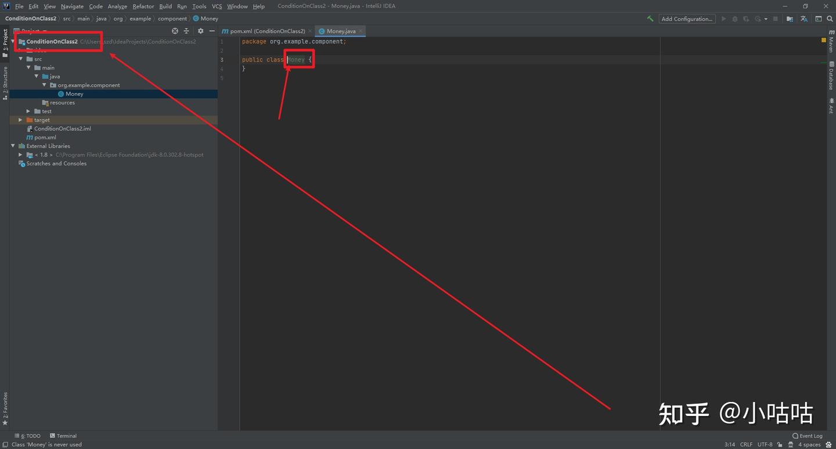The image size is (836, 449).
Task: Click the 'example' breadcrumb
Action: point(140,19)
